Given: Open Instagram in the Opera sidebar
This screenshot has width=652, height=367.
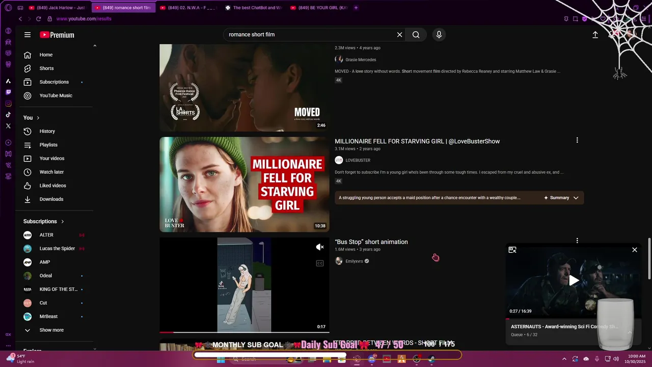Looking at the screenshot, I should pyautogui.click(x=8, y=103).
